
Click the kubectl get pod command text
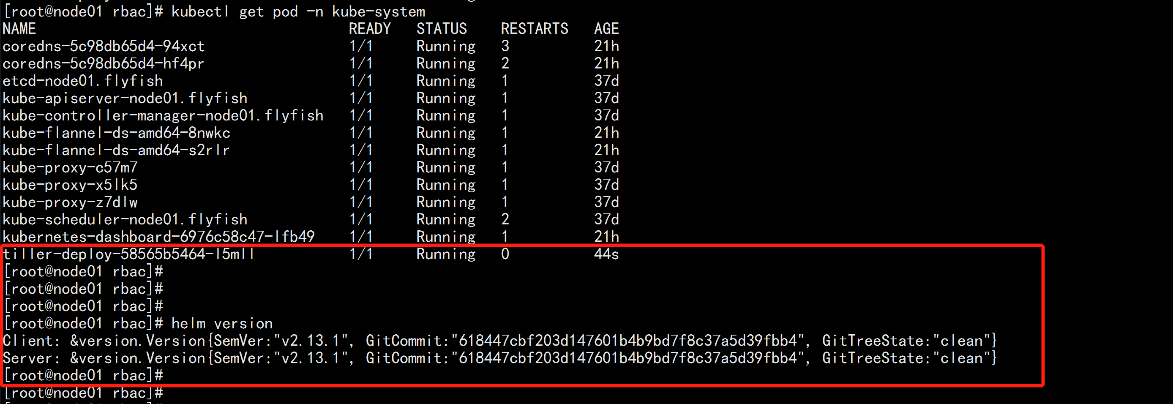[298, 11]
